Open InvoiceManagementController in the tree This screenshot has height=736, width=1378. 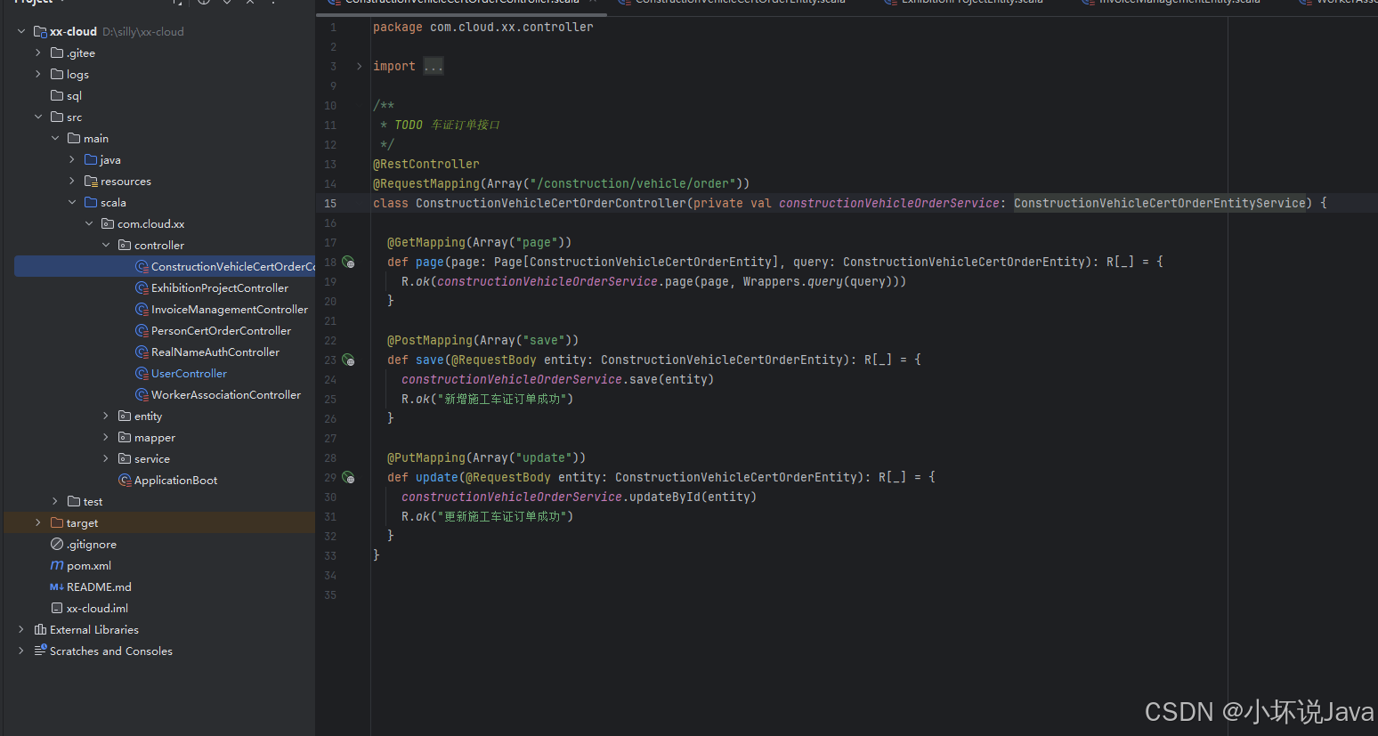coord(230,309)
